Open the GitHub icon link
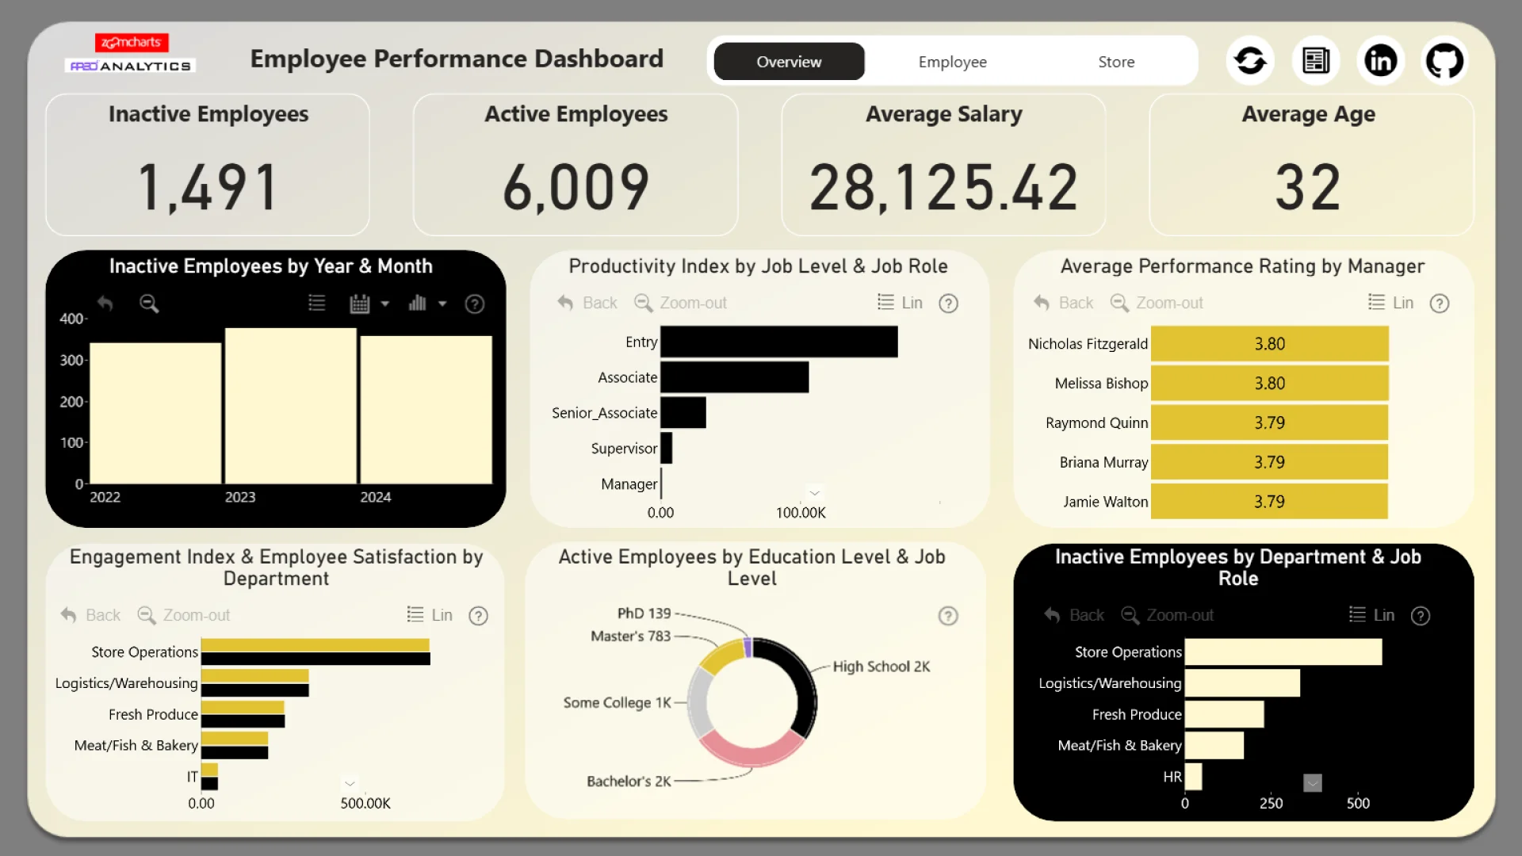Screen dimensions: 1522x856 coord(1444,61)
